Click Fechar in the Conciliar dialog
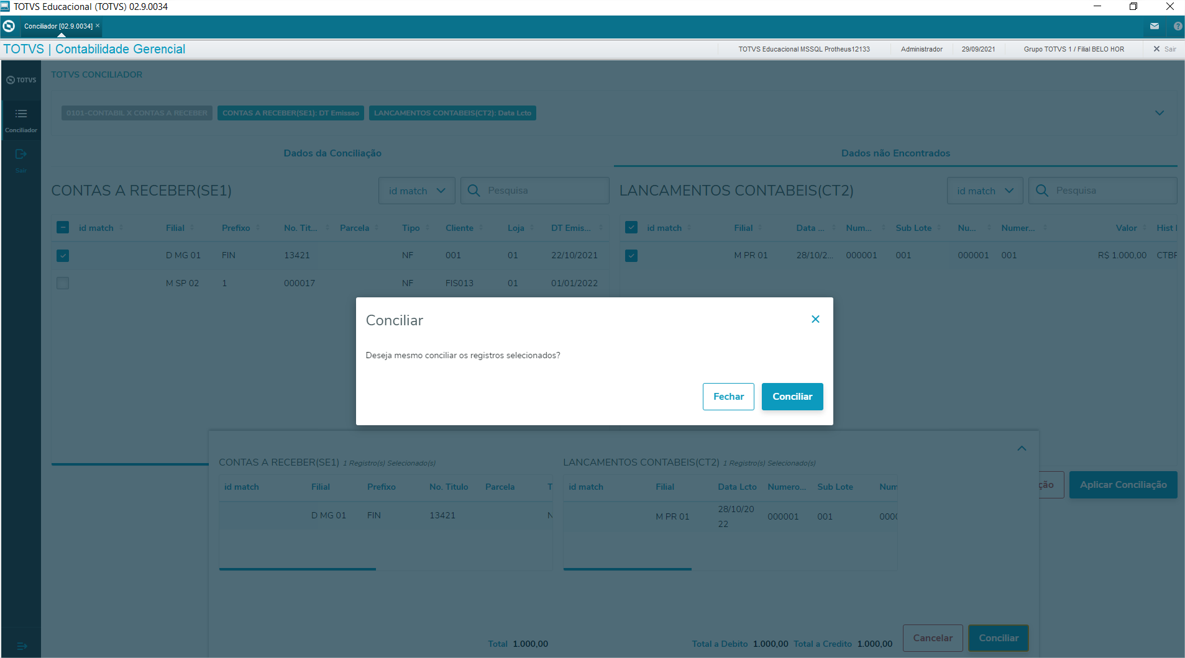Viewport: 1185px width, 658px height. pos(728,397)
